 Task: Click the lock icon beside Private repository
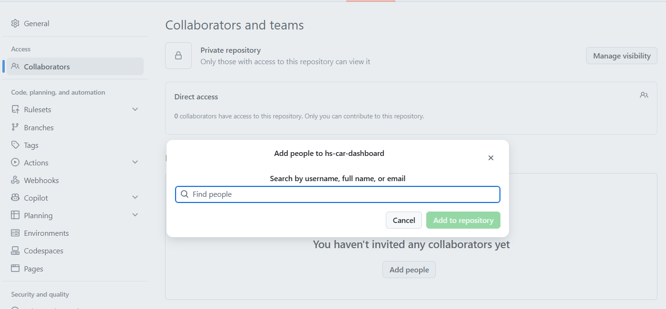[178, 56]
